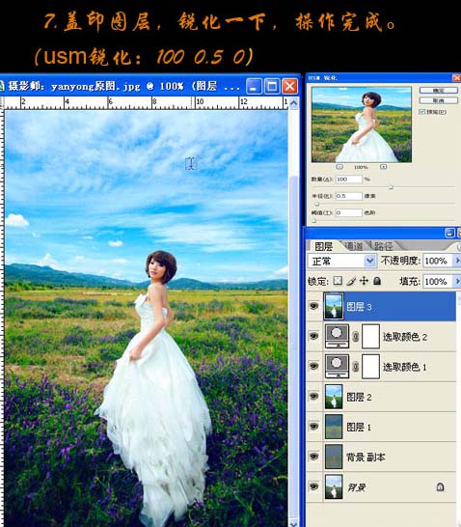Click the lock all padlock icon
461x527 pixels.
(377, 281)
